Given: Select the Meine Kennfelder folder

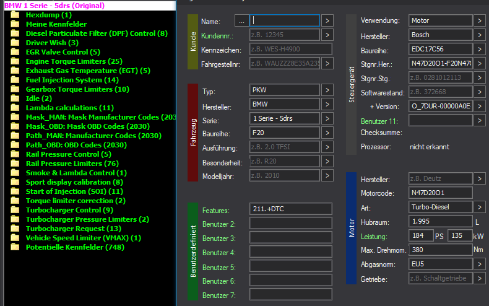Looking at the screenshot, I should point(56,24).
